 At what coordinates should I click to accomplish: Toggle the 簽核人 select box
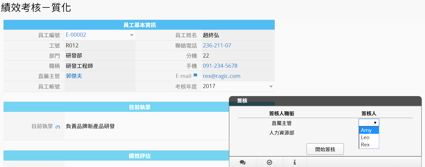[369, 123]
